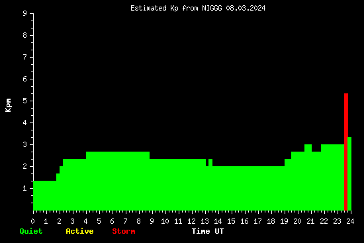Click hour 6 on the time axis

(112, 221)
